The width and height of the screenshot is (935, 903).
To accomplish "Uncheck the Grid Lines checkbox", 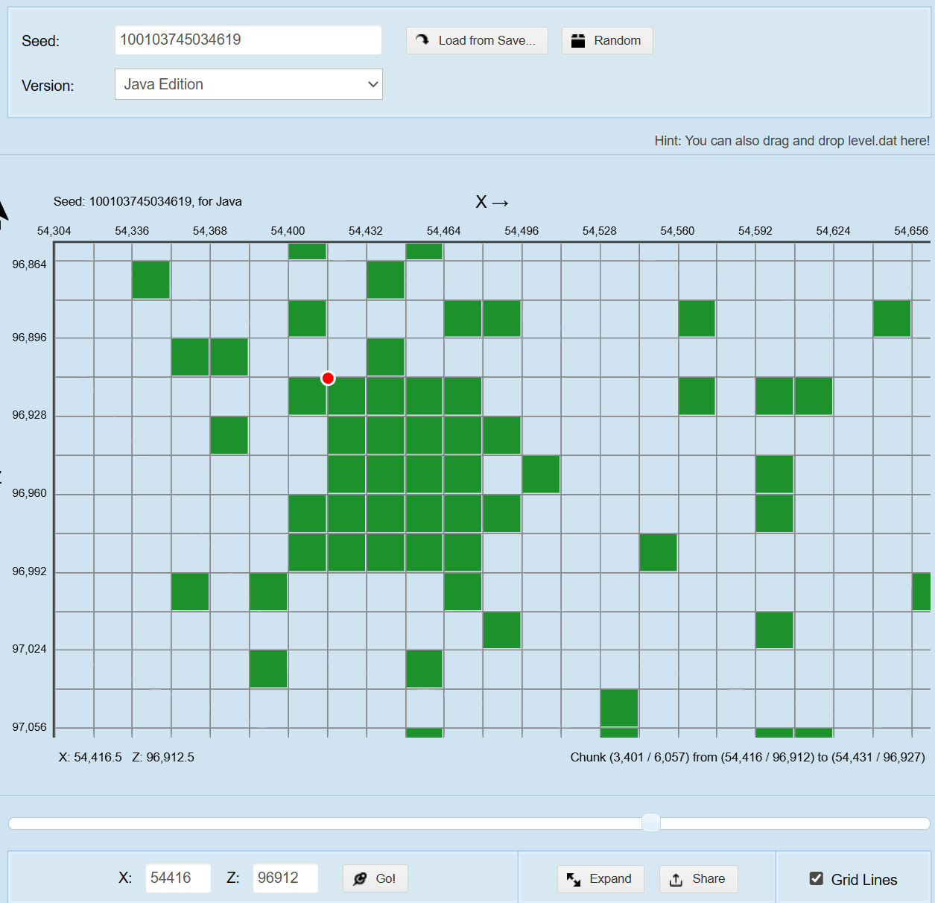I will click(x=817, y=879).
